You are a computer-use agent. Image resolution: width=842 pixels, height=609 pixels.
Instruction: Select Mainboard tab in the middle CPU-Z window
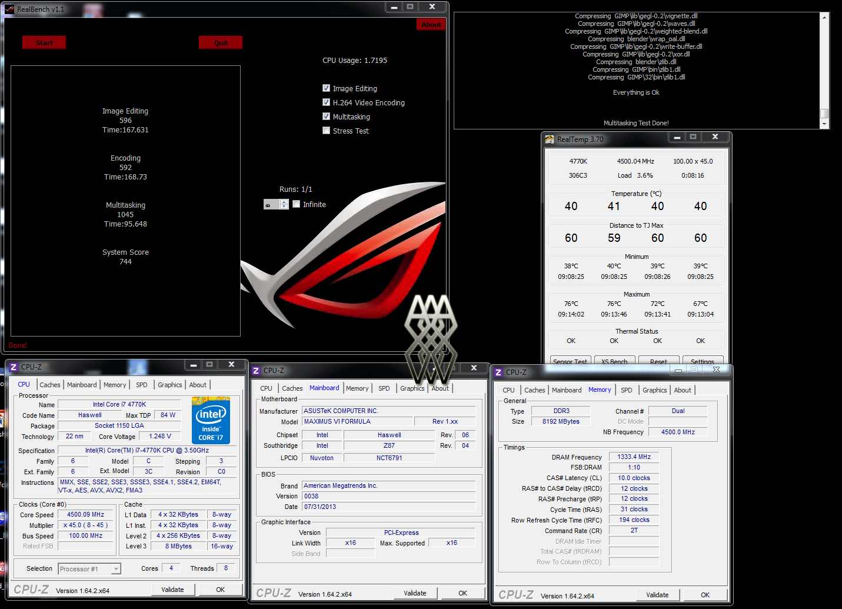pyautogui.click(x=324, y=388)
